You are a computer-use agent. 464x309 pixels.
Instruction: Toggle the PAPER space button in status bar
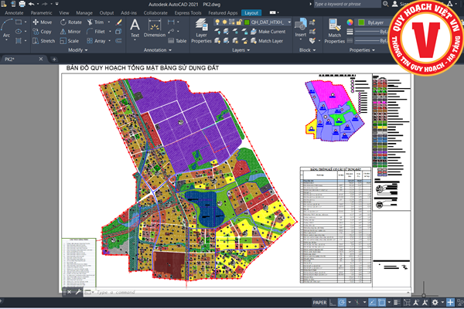[x=319, y=302]
